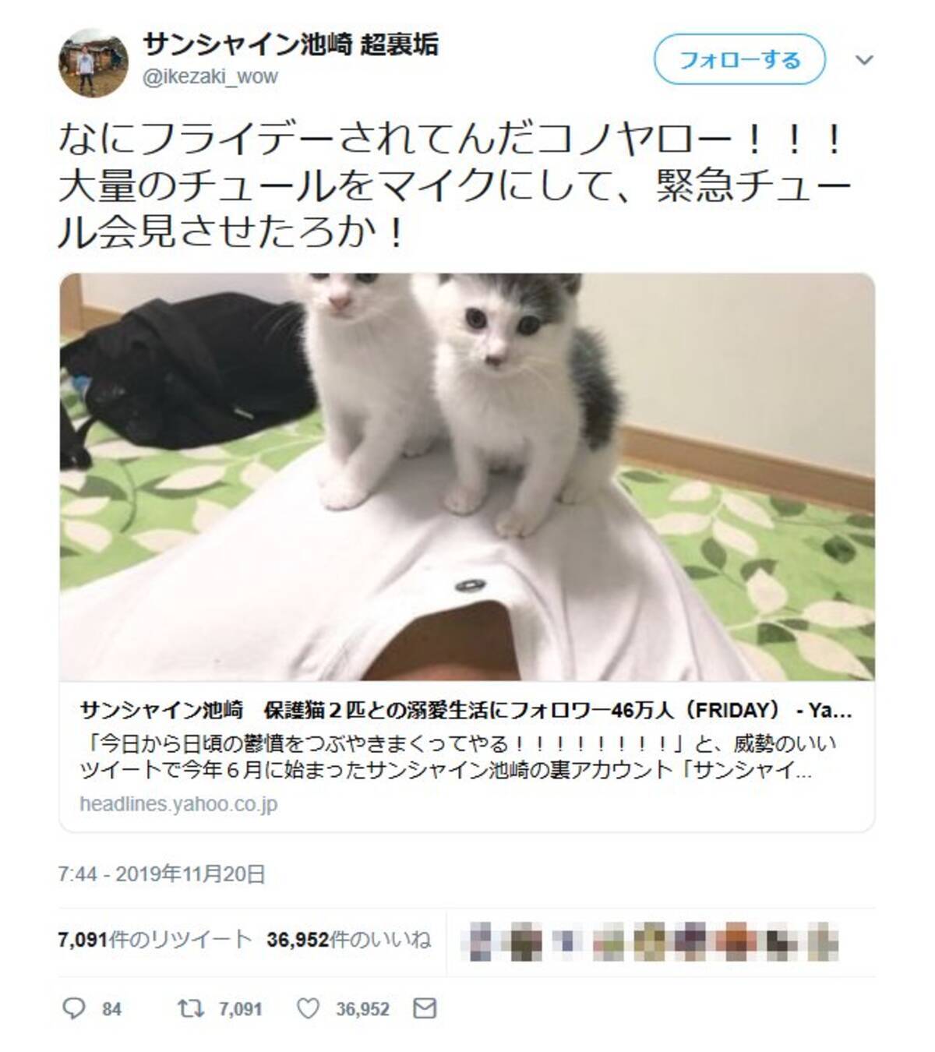Click the last blurred liker avatar
The height and width of the screenshot is (1052, 935).
(823, 941)
